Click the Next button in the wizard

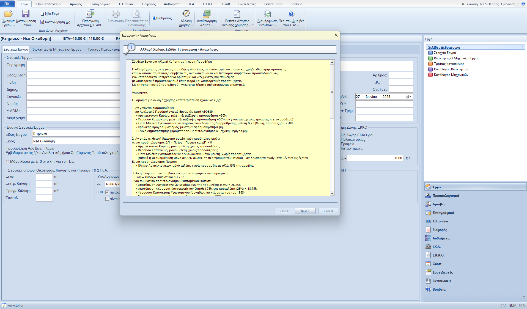[x=305, y=211]
